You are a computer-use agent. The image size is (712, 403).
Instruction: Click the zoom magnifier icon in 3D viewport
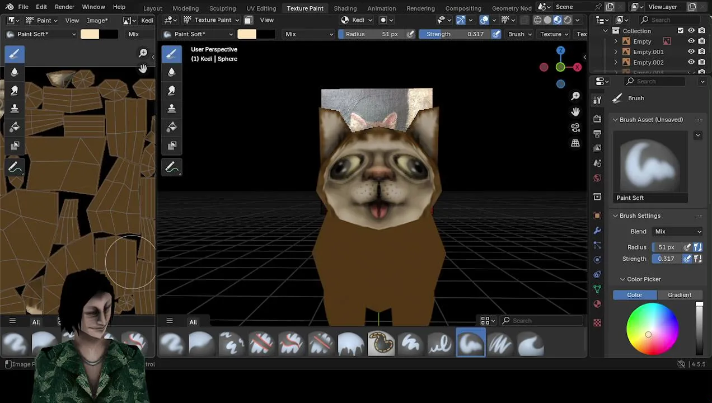575,97
